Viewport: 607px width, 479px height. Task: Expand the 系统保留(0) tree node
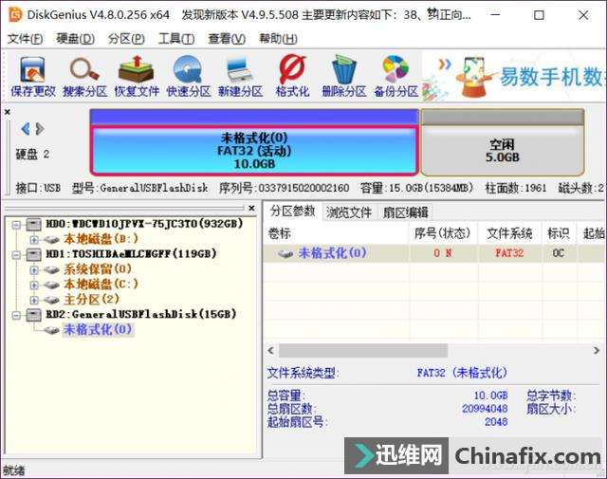tap(34, 269)
